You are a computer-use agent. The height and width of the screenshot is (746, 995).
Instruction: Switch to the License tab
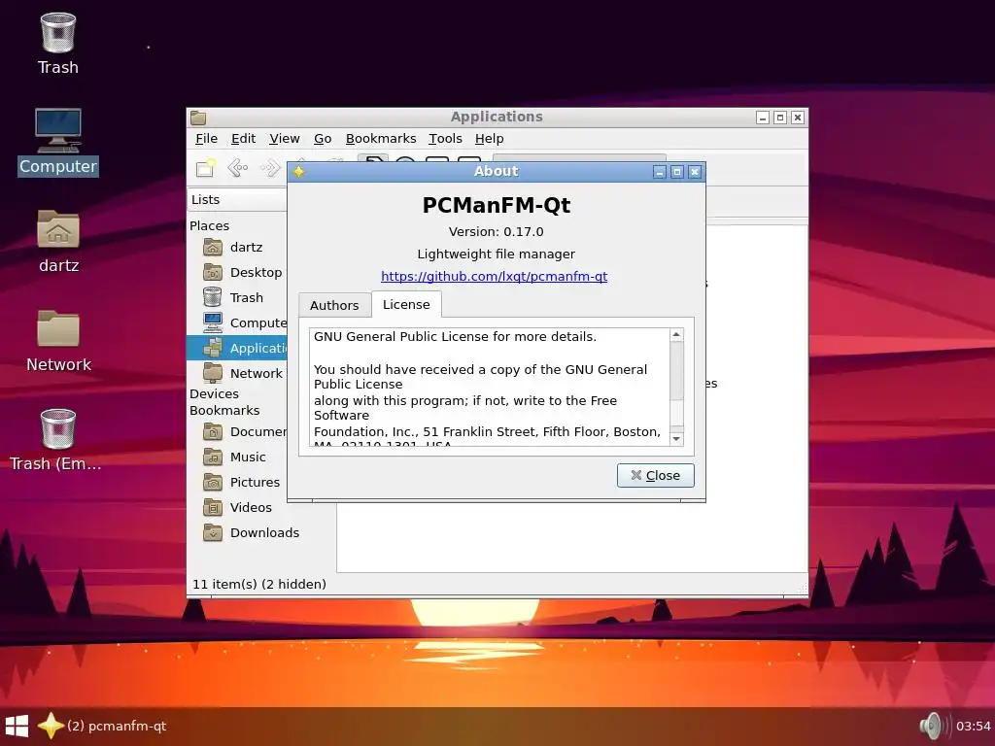(406, 304)
